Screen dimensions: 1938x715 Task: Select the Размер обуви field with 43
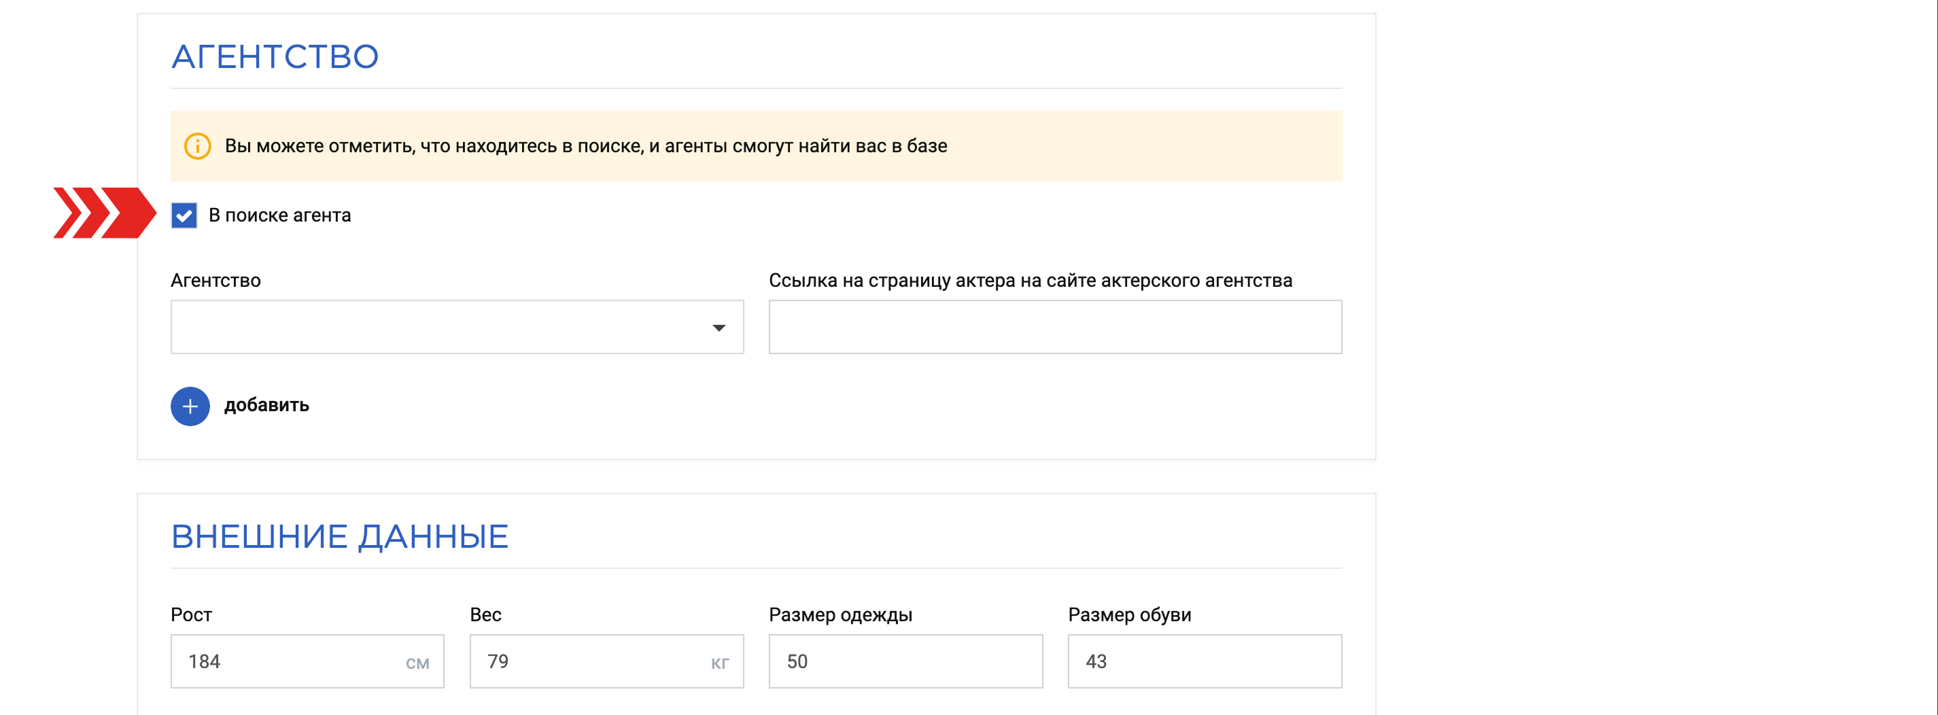[x=1205, y=661]
